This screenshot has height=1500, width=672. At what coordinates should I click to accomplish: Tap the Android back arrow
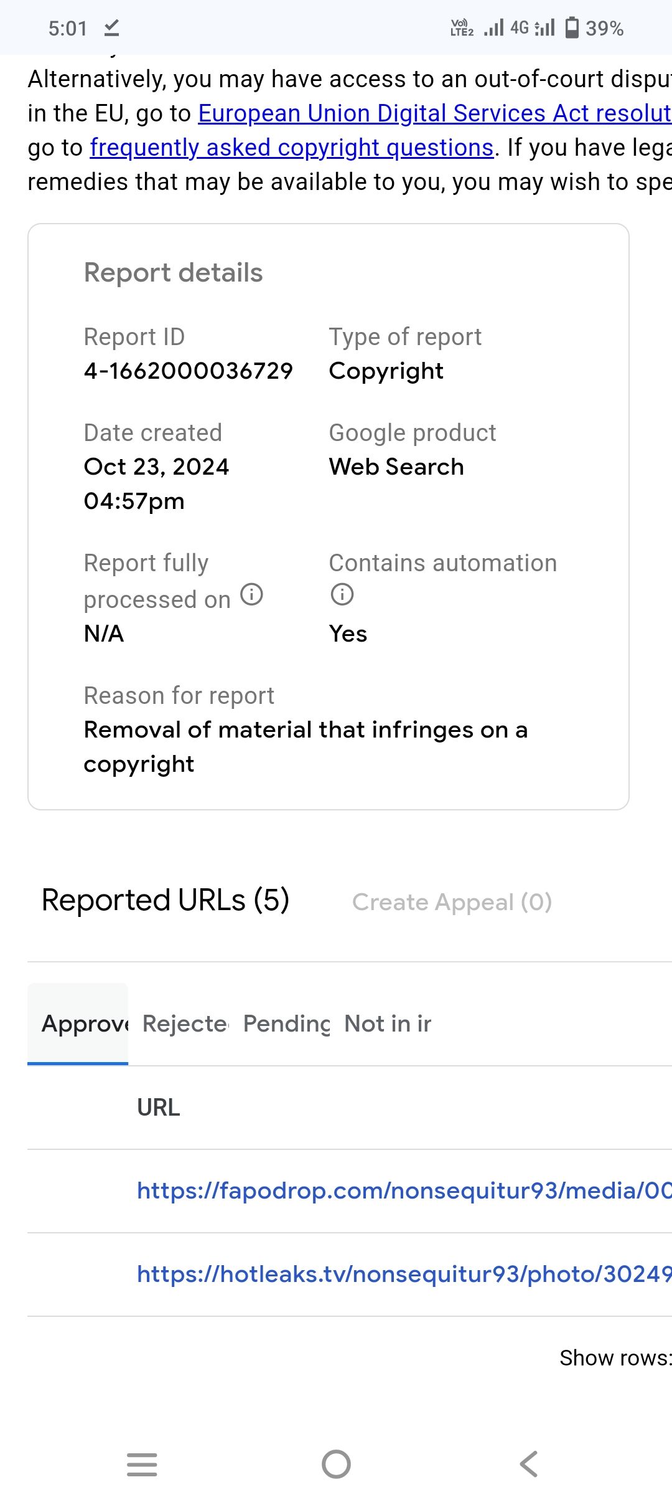coord(529,1464)
